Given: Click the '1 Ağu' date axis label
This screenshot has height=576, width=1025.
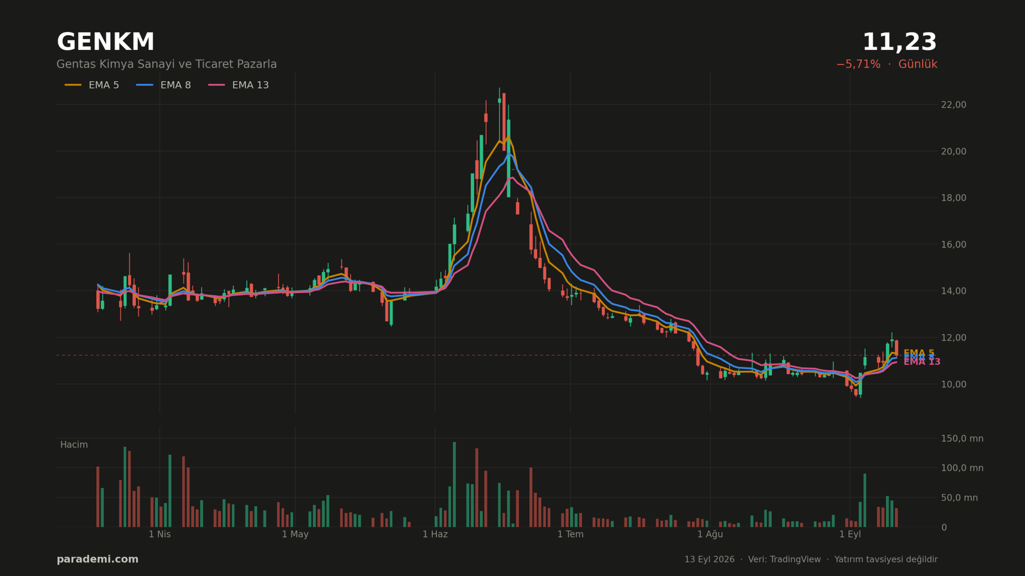Looking at the screenshot, I should tap(710, 534).
